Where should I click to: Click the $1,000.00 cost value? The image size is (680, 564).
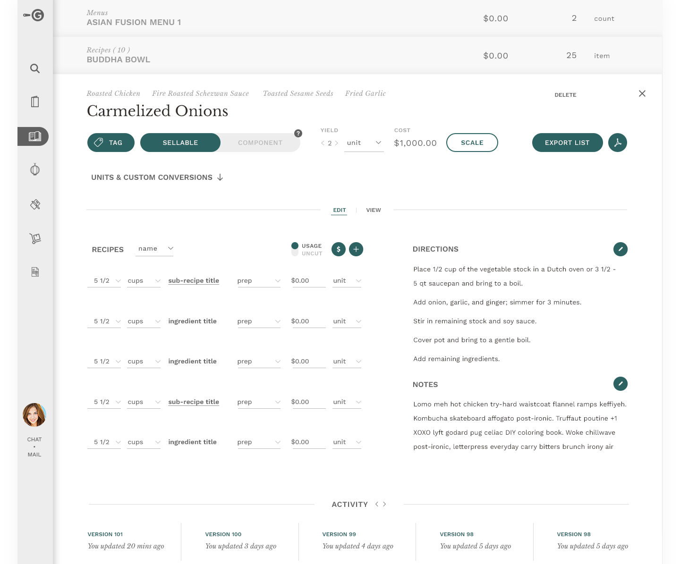(416, 143)
